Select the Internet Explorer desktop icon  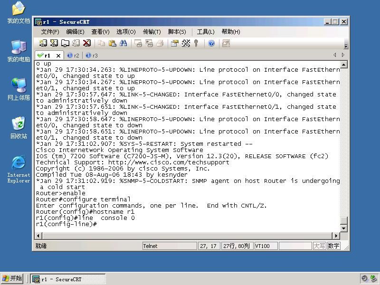[19, 170]
